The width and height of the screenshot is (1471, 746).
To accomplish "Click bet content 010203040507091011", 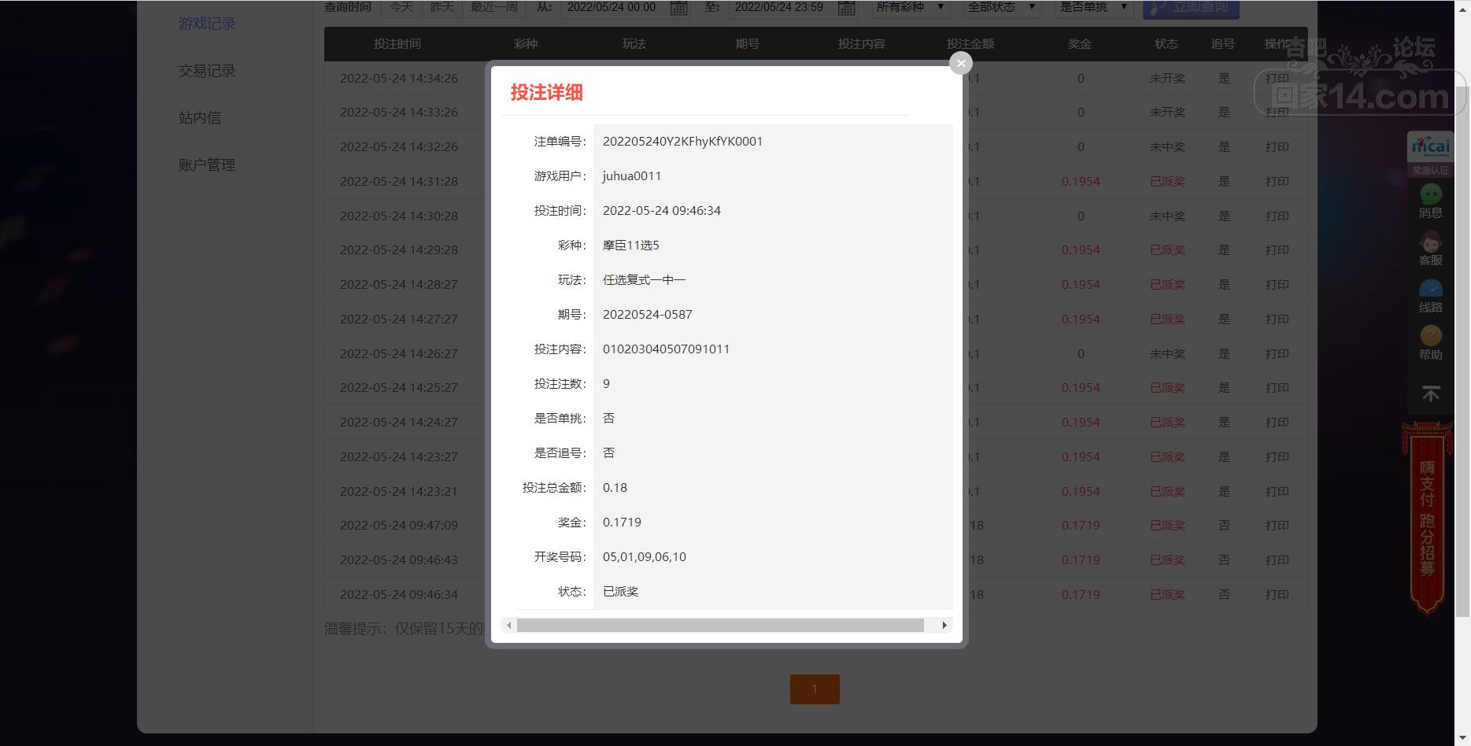I will point(666,349).
